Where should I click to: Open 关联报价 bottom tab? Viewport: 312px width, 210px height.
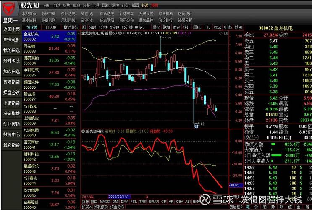101,207
